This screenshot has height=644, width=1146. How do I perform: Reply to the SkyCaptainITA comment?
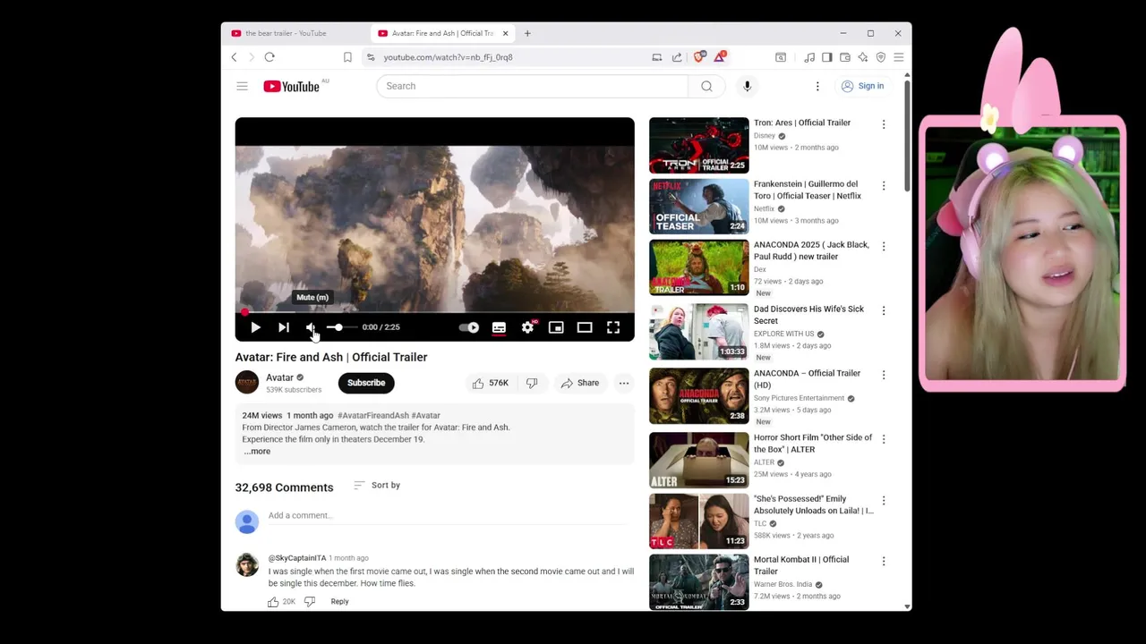[339, 602]
